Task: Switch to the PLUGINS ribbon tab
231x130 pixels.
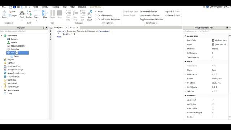Action: tap(82, 7)
